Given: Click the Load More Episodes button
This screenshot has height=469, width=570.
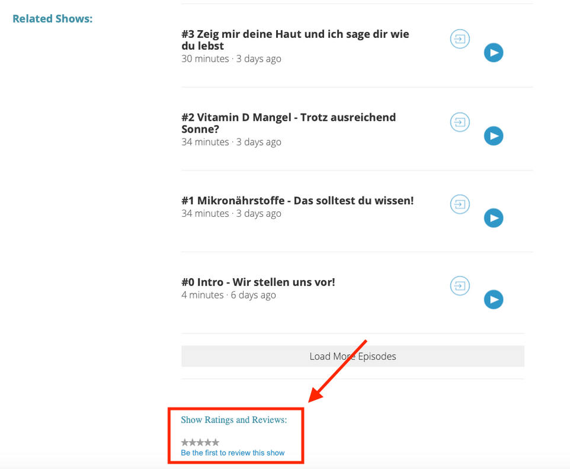Looking at the screenshot, I should click(x=353, y=356).
